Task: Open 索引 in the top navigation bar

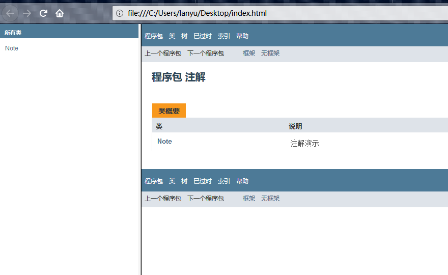Action: [224, 36]
